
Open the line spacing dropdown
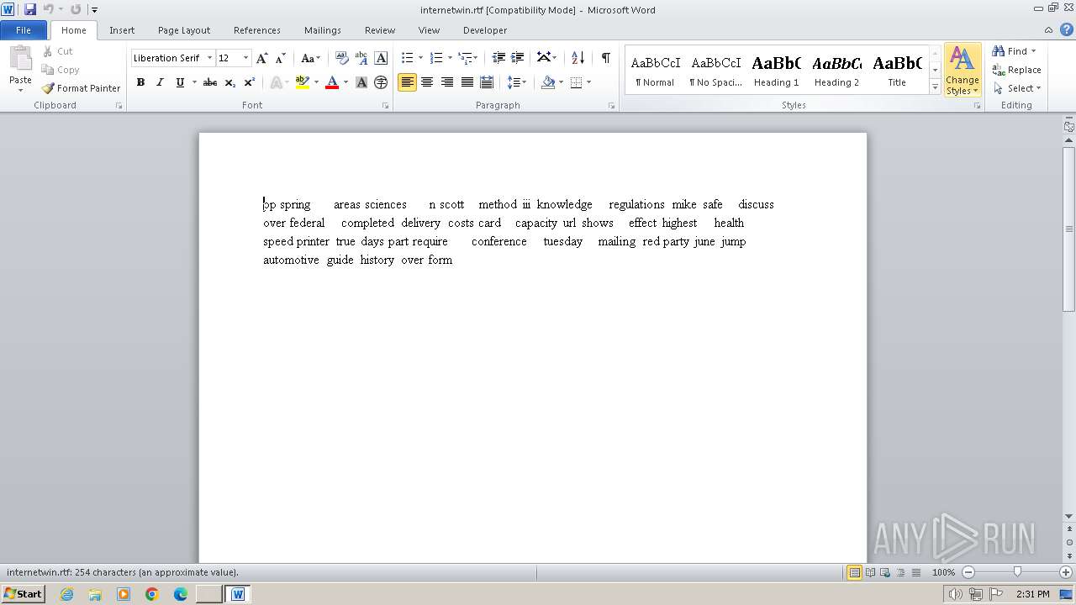(517, 82)
